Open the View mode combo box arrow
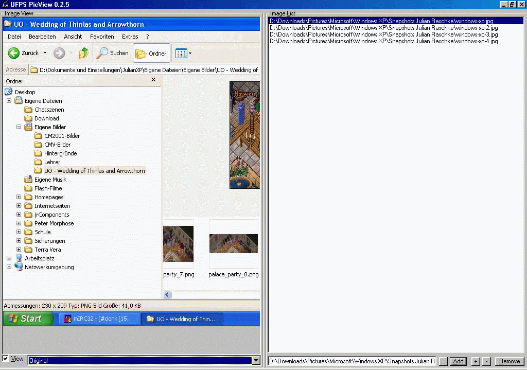527x370 pixels. (x=256, y=361)
